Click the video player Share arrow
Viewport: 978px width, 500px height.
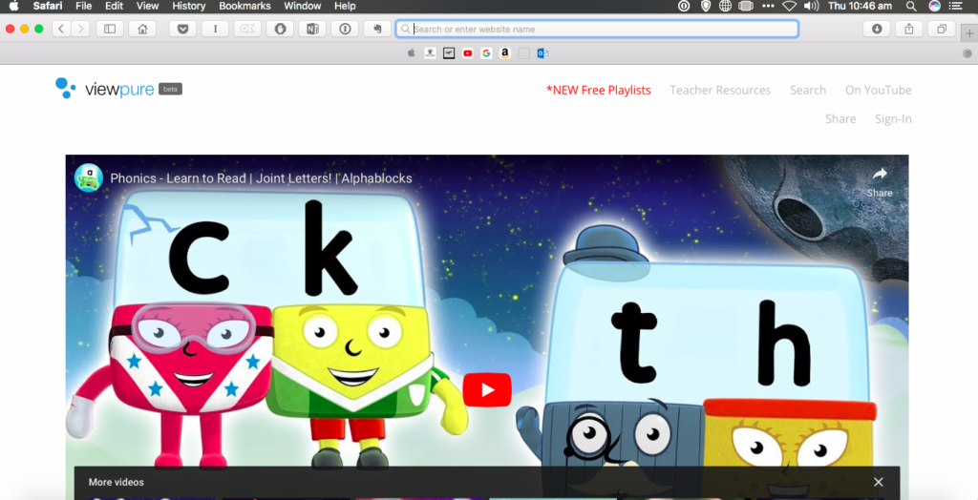point(880,181)
